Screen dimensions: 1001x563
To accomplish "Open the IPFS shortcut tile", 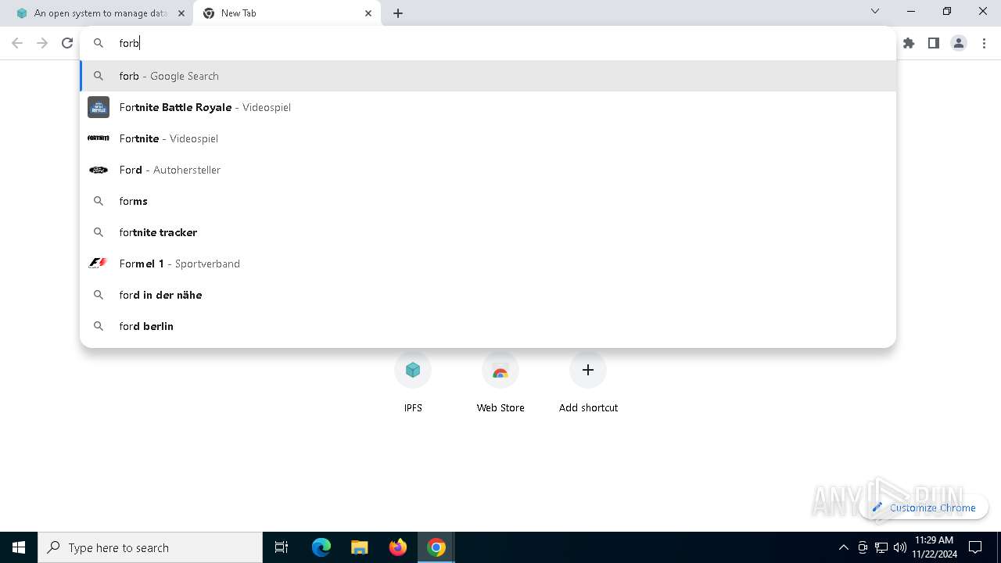I will [413, 382].
